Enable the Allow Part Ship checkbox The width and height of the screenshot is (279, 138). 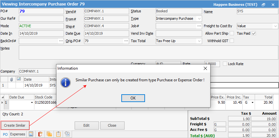pos(232,33)
